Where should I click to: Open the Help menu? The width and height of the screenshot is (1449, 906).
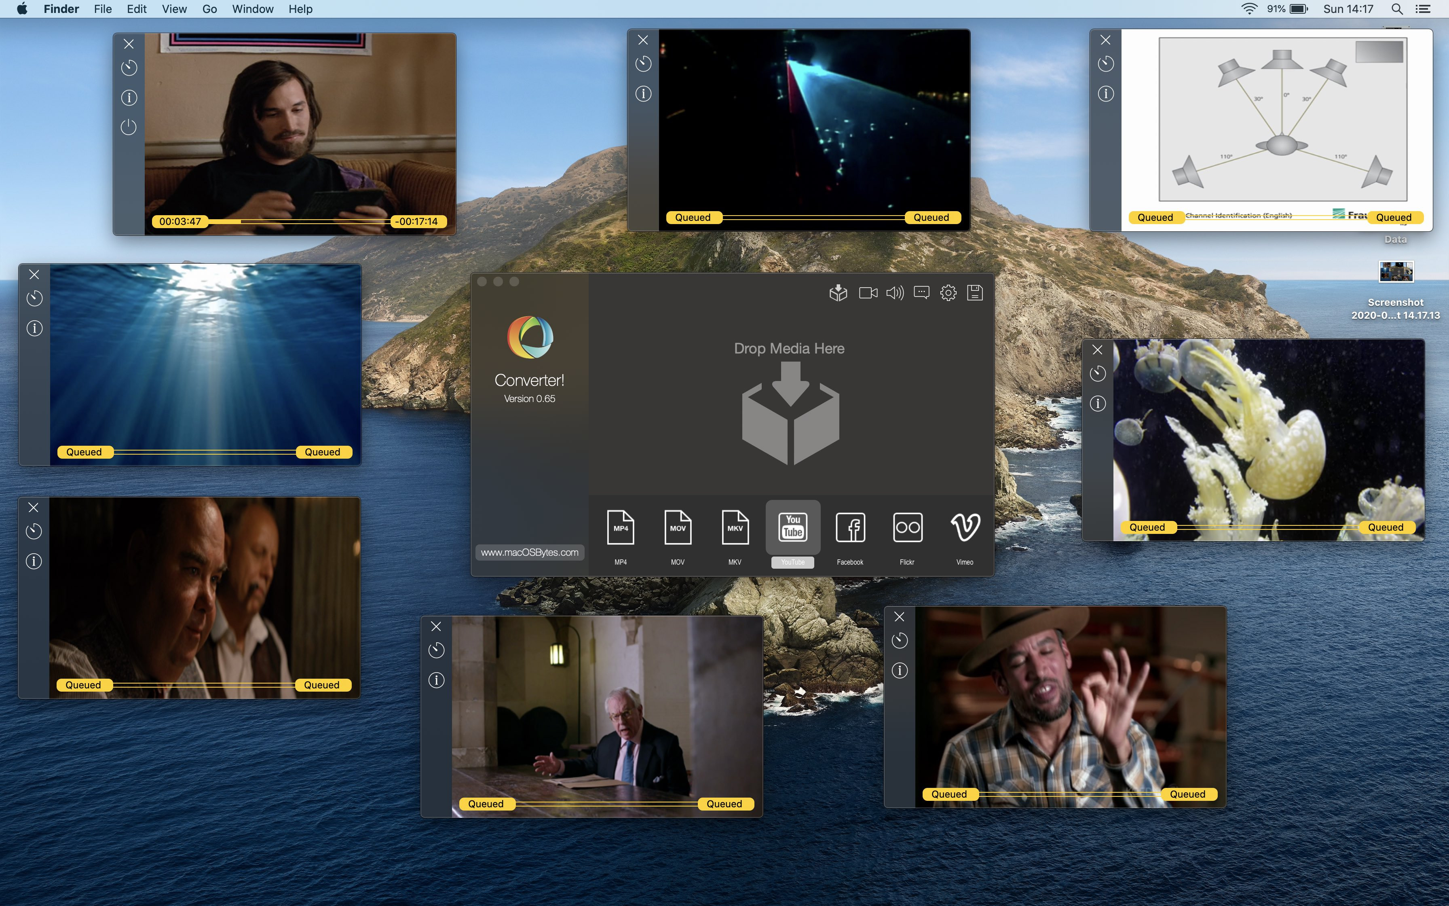(x=300, y=9)
